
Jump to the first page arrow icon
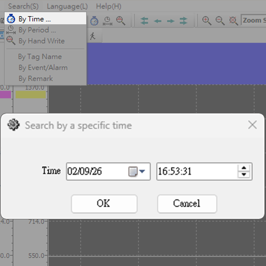click(145, 21)
